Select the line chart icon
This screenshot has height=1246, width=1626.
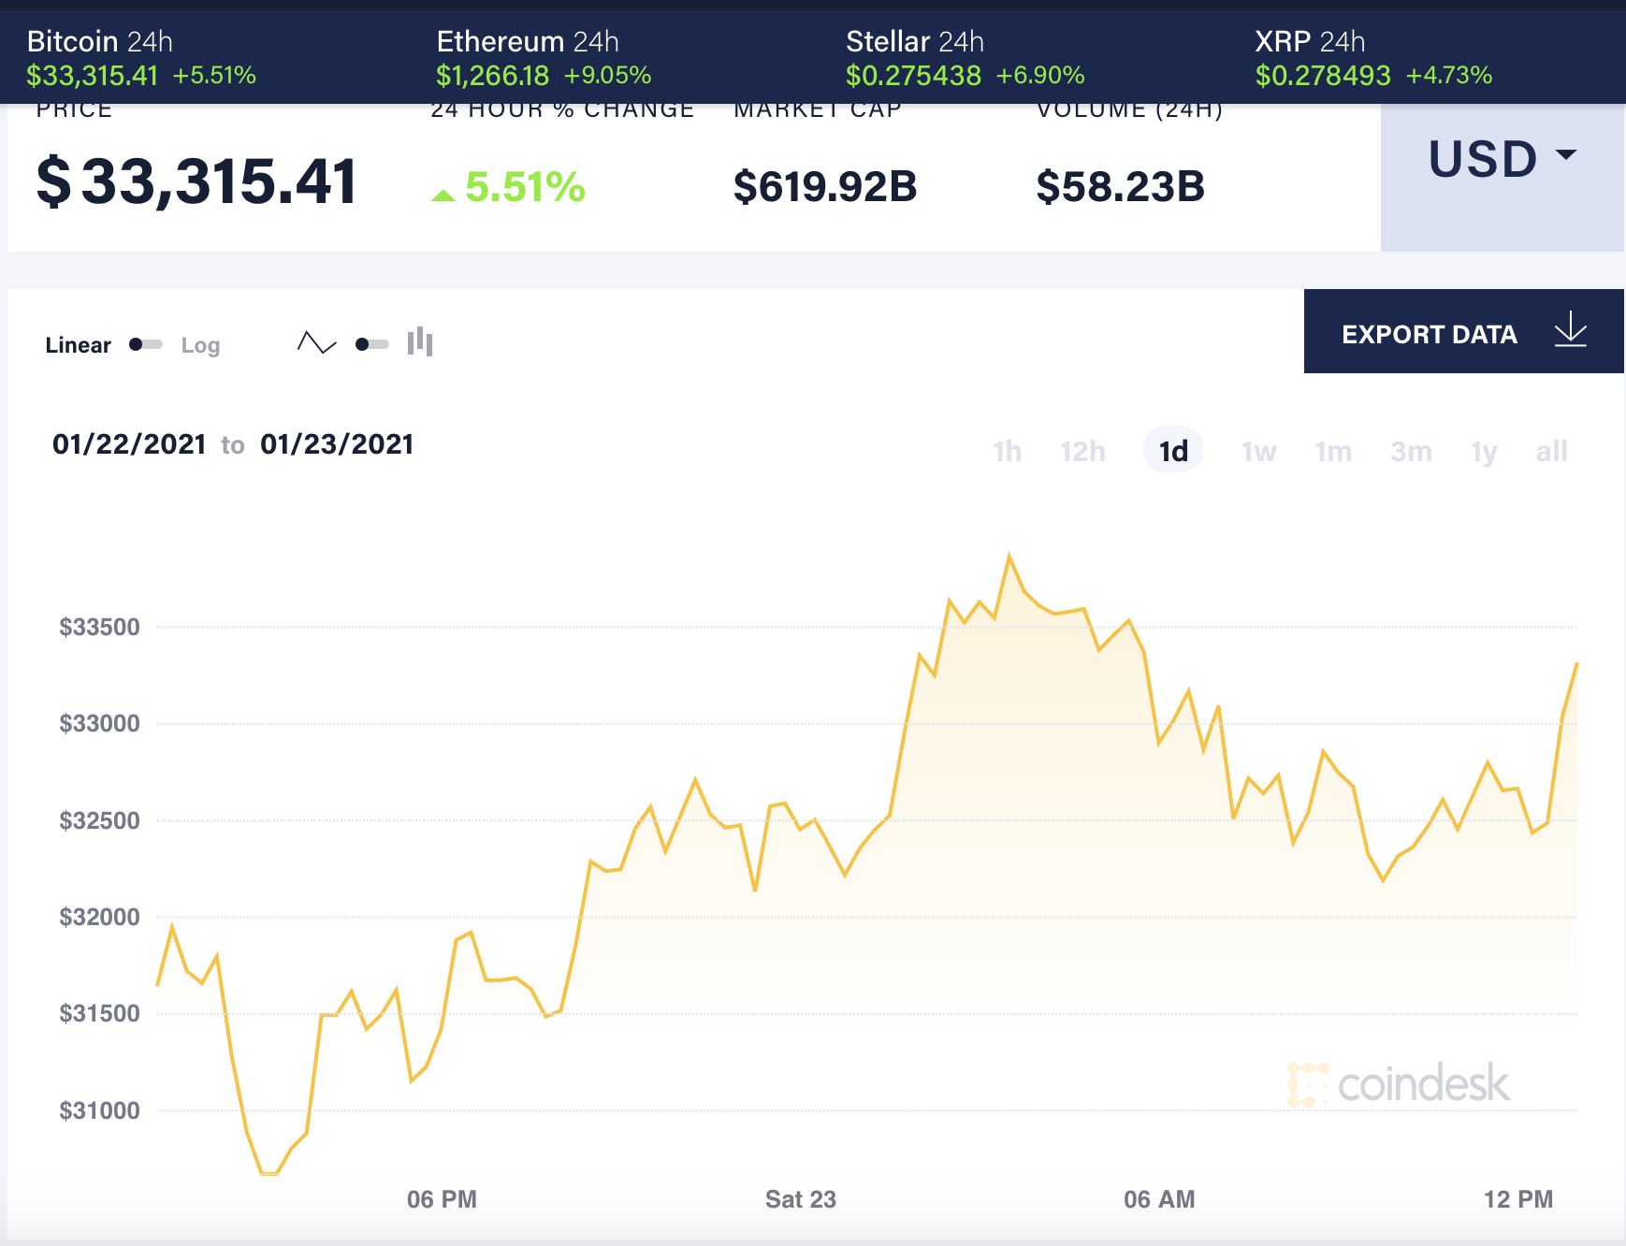318,343
